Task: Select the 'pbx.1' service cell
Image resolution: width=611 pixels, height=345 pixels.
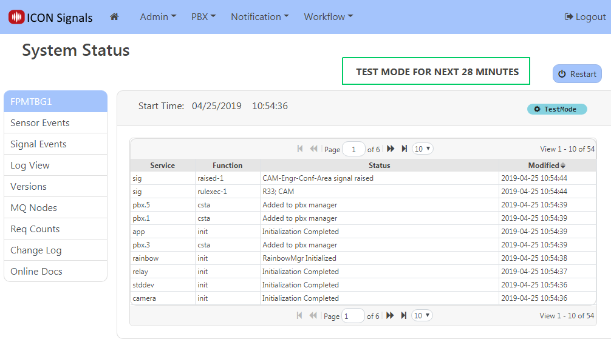Action: (x=163, y=218)
